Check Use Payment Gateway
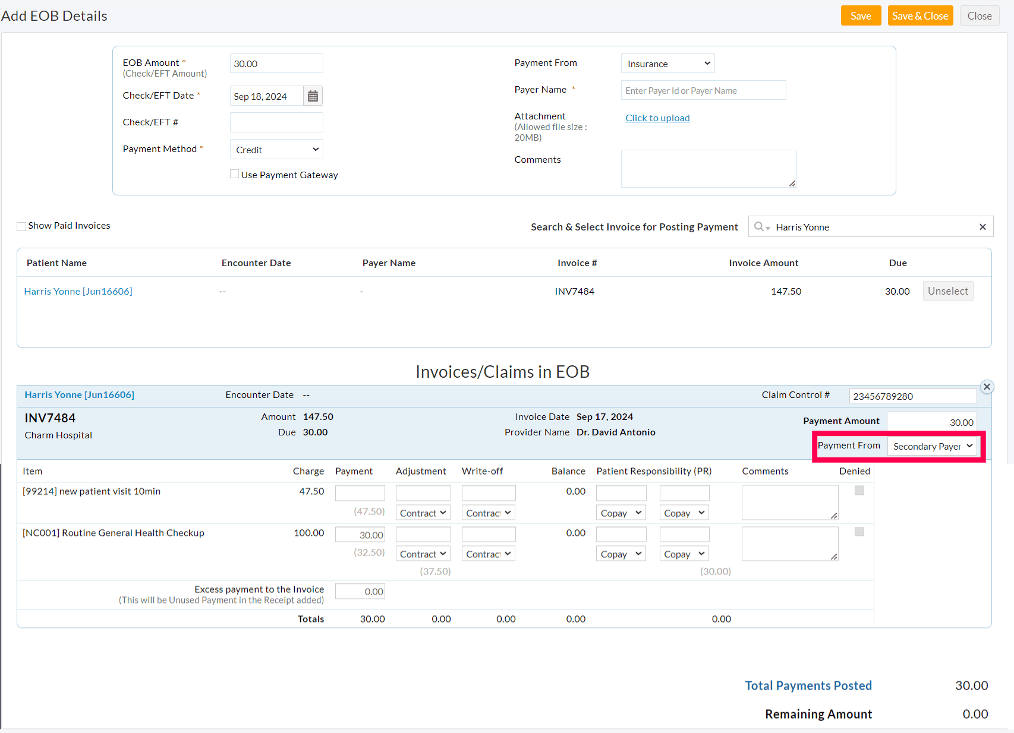The image size is (1014, 733). tap(234, 173)
